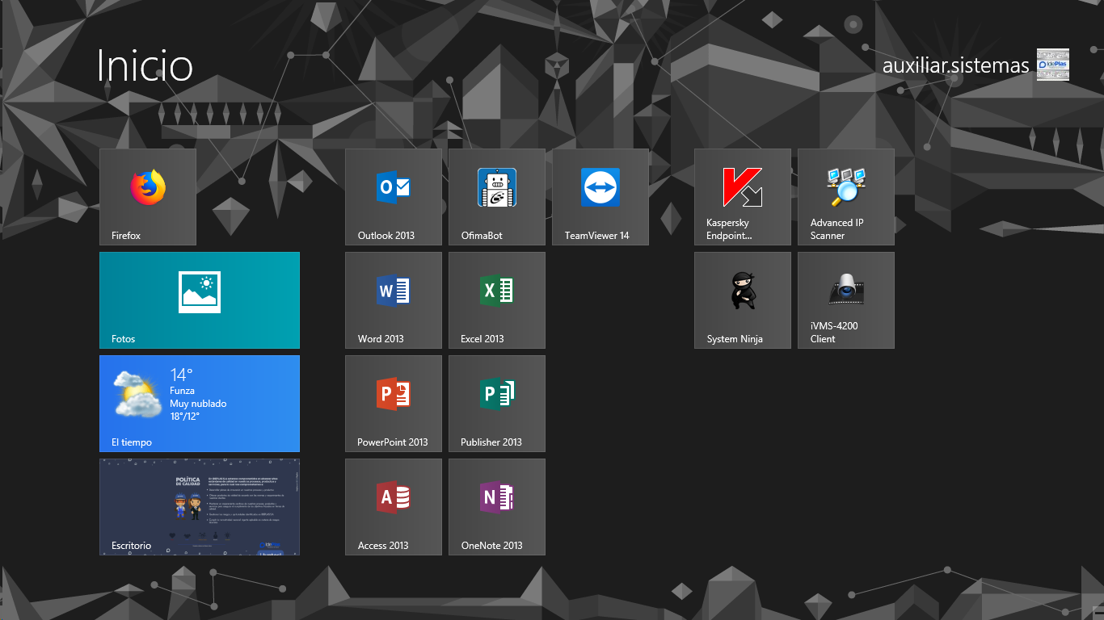Click the Inicio heading text

(x=145, y=65)
